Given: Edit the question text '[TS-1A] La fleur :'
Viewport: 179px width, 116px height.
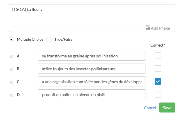Looking at the screenshot, I should pyautogui.click(x=92, y=18).
